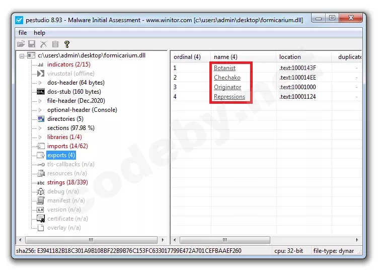Screen dimensions: 386x271
Task: Click location cell .text:10001000
Action: tap(297, 87)
